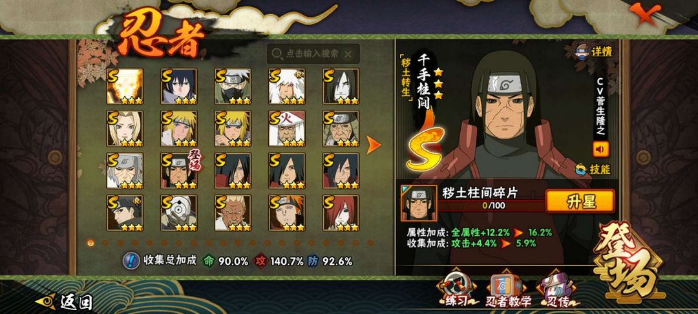Jump to second page indicator dot
This screenshot has width=698, height=314.
coord(105,243)
